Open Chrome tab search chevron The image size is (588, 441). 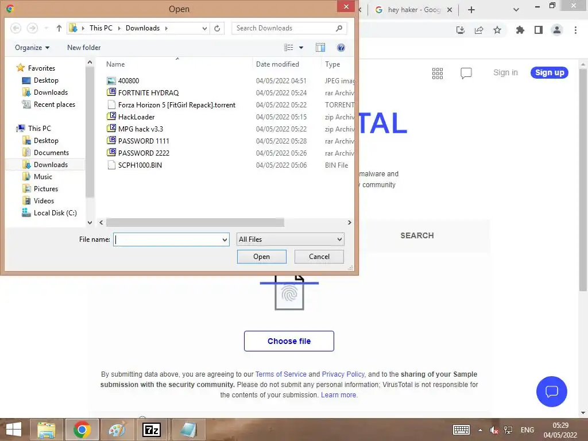(x=516, y=10)
